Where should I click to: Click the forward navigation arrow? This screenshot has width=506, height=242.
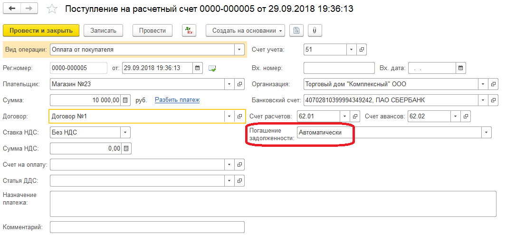[29, 9]
